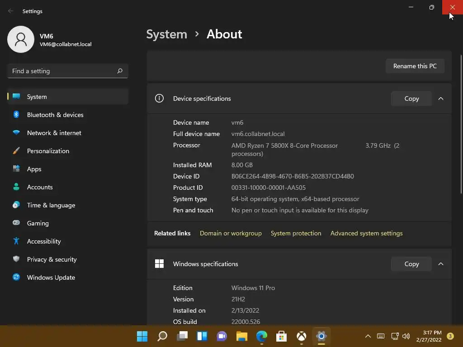This screenshot has width=463, height=347.
Task: Copy the Device specifications
Action: point(411,98)
